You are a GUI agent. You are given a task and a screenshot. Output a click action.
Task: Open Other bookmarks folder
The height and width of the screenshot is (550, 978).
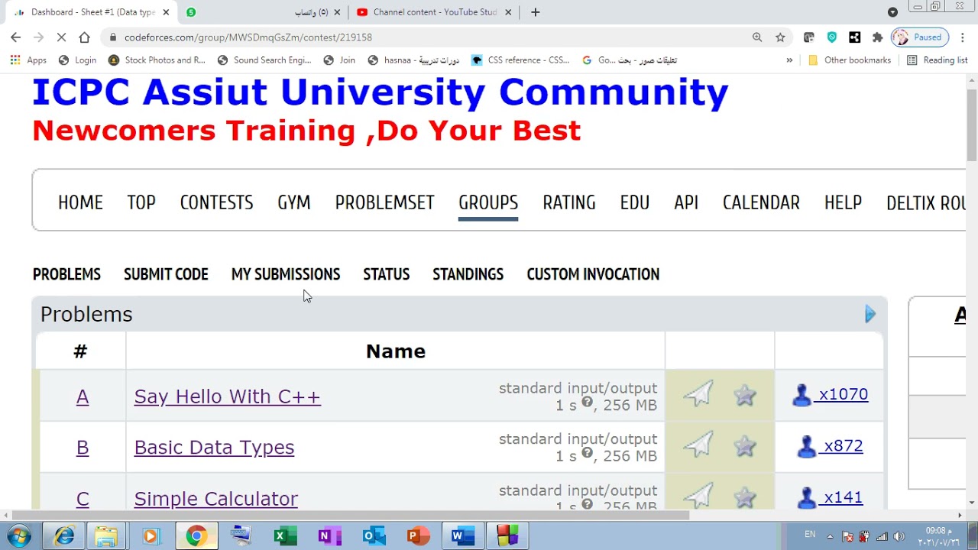click(x=850, y=60)
